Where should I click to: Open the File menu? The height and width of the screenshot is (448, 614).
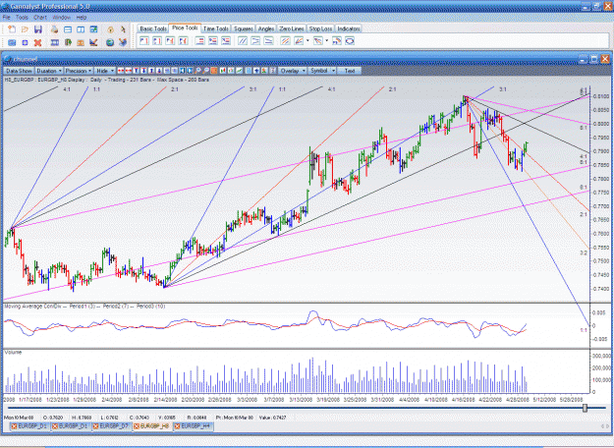pyautogui.click(x=6, y=18)
